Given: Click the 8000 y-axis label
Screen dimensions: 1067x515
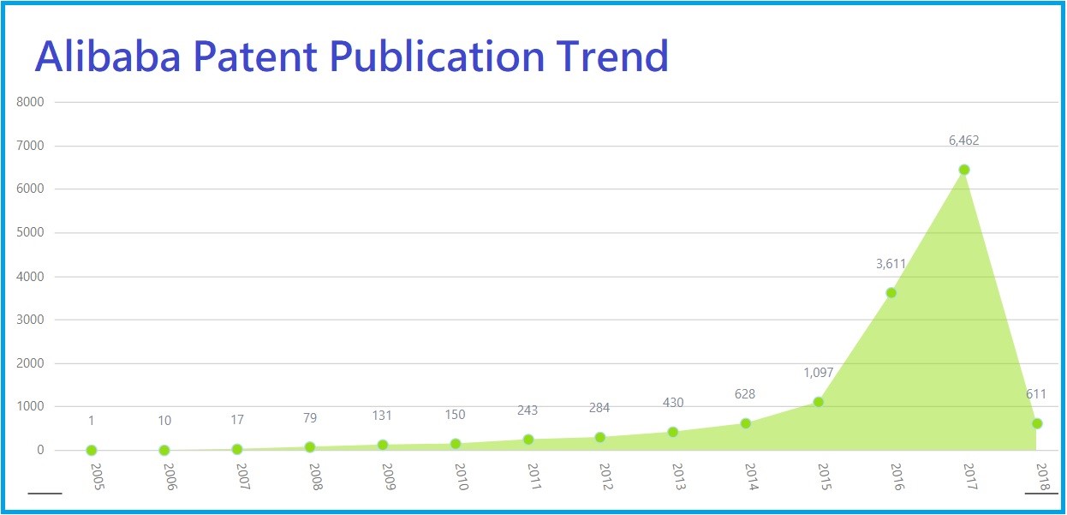Looking at the screenshot, I should (30, 102).
